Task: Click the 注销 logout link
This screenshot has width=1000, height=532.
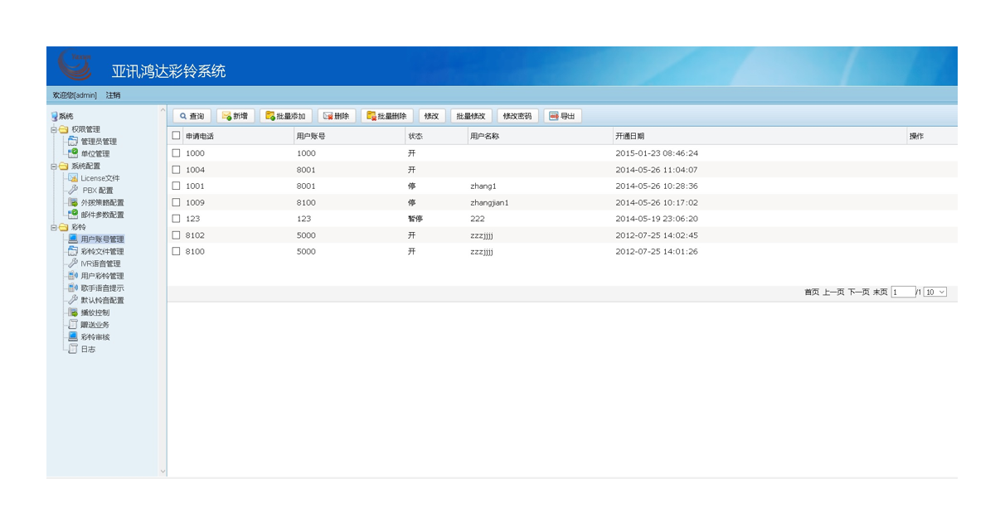Action: click(113, 95)
